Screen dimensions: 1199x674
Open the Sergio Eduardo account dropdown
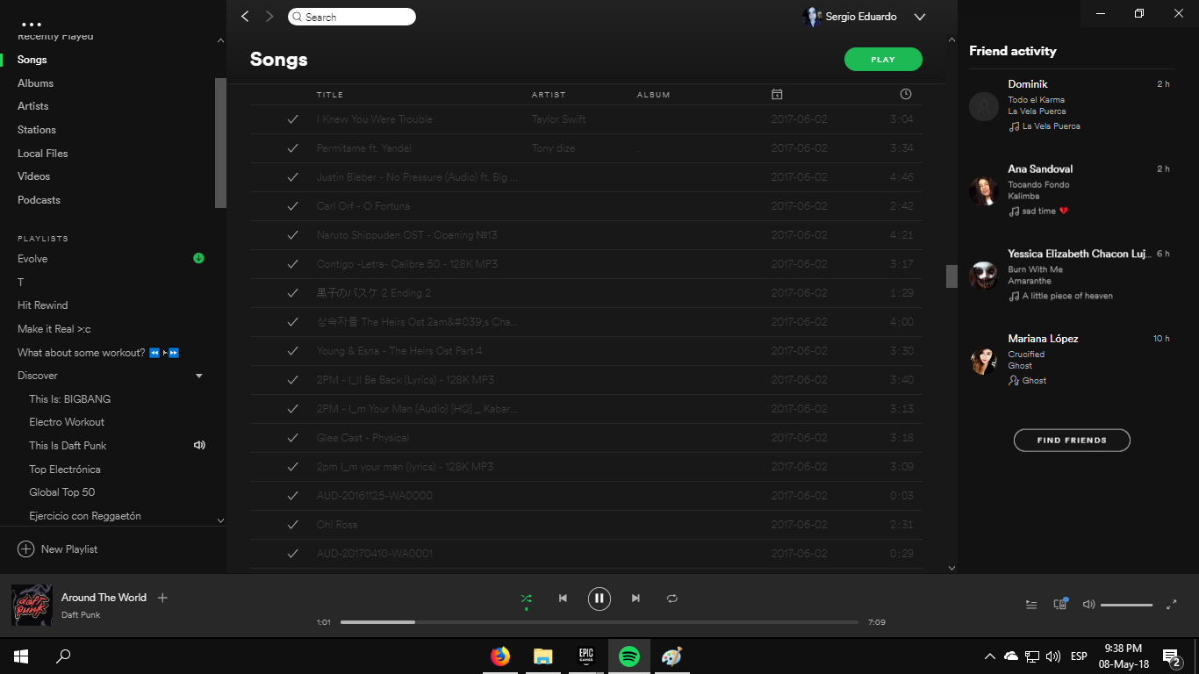pyautogui.click(x=920, y=17)
